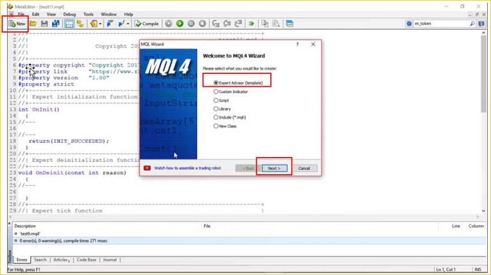
Task: Select the '0 error(s), 0 warning(s)' row
Action: tap(249, 241)
